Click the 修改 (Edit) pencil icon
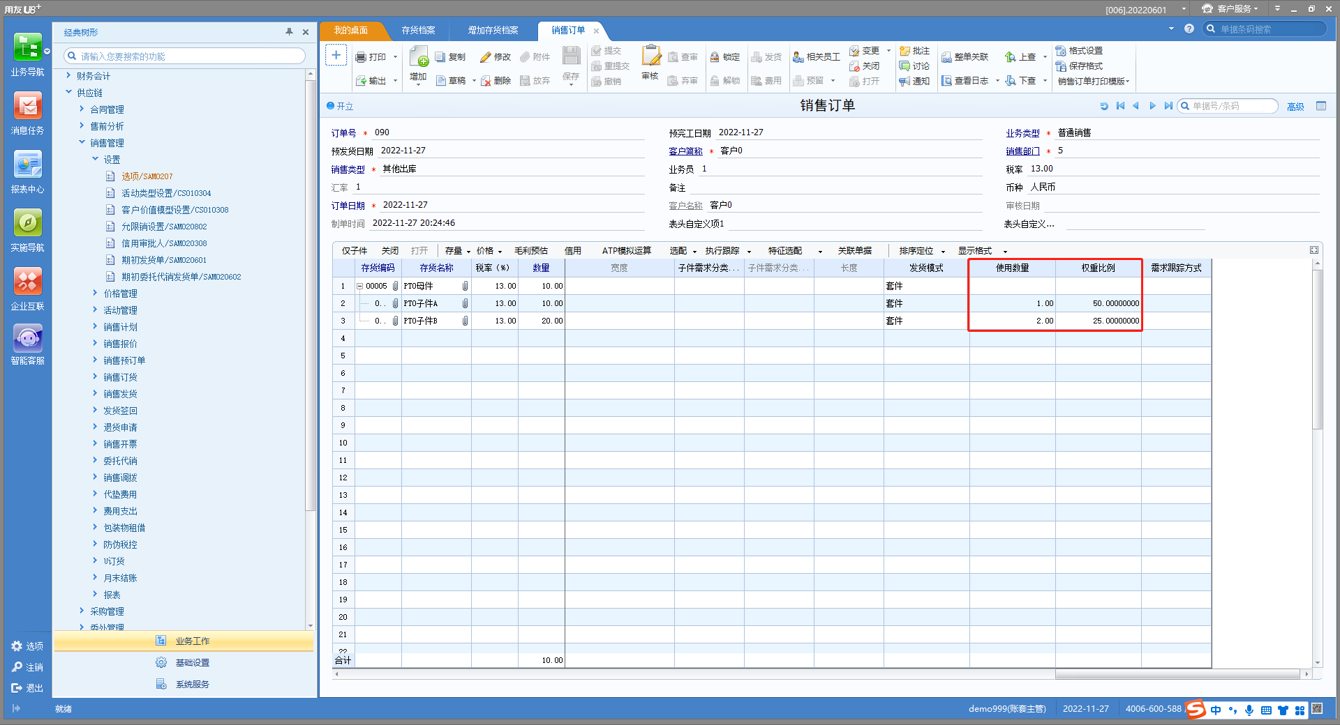 pos(486,57)
